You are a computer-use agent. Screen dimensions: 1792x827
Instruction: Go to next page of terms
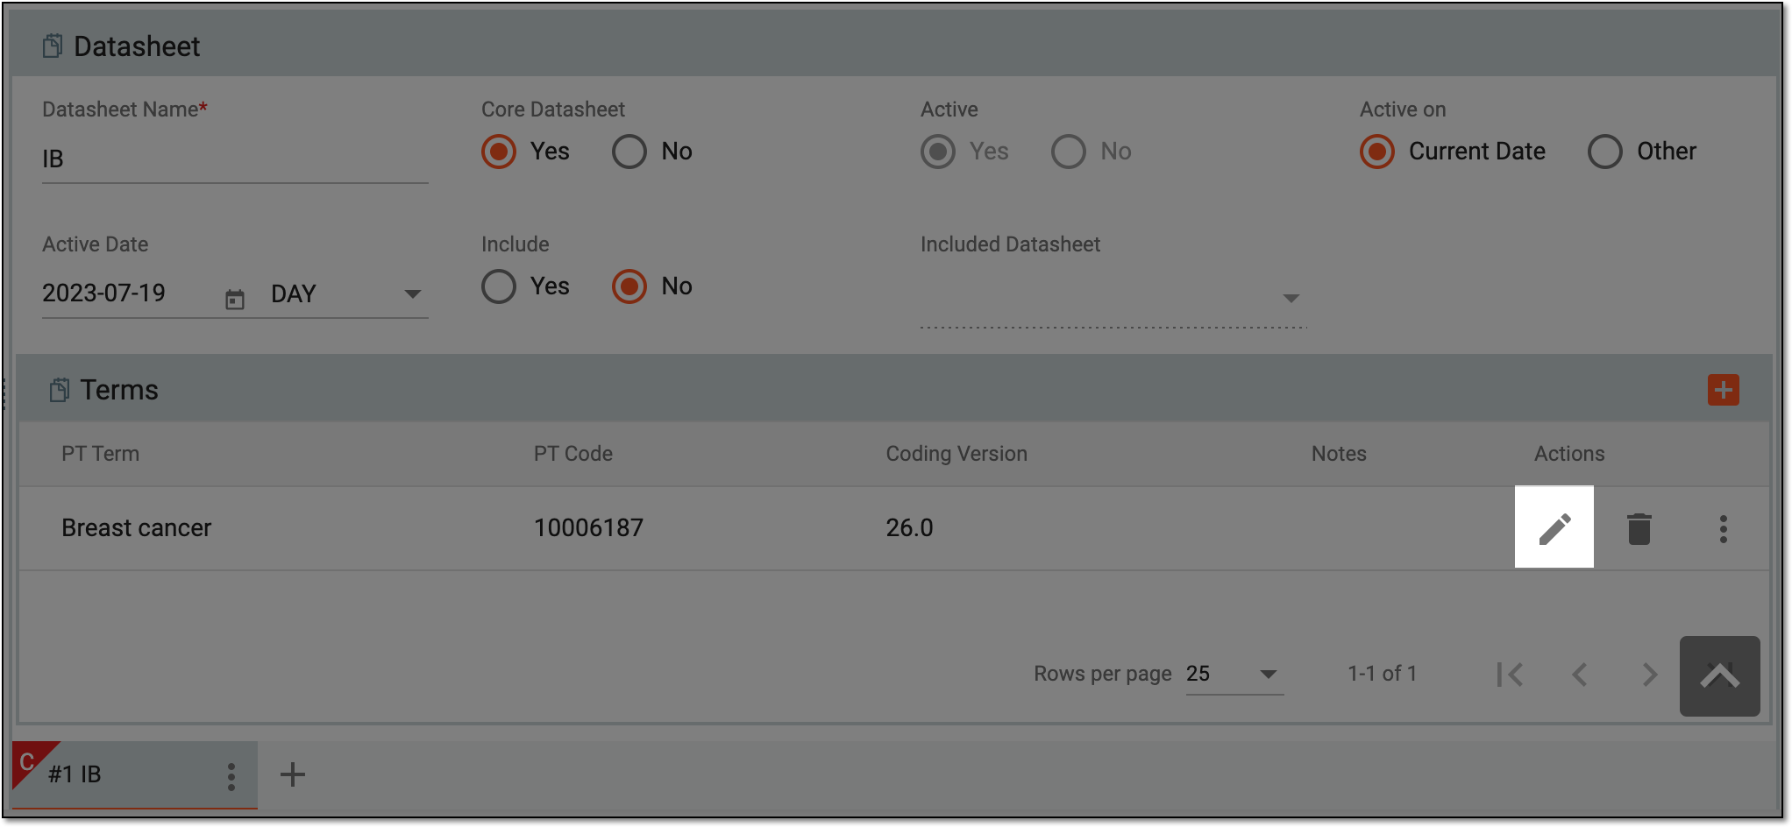pos(1649,674)
